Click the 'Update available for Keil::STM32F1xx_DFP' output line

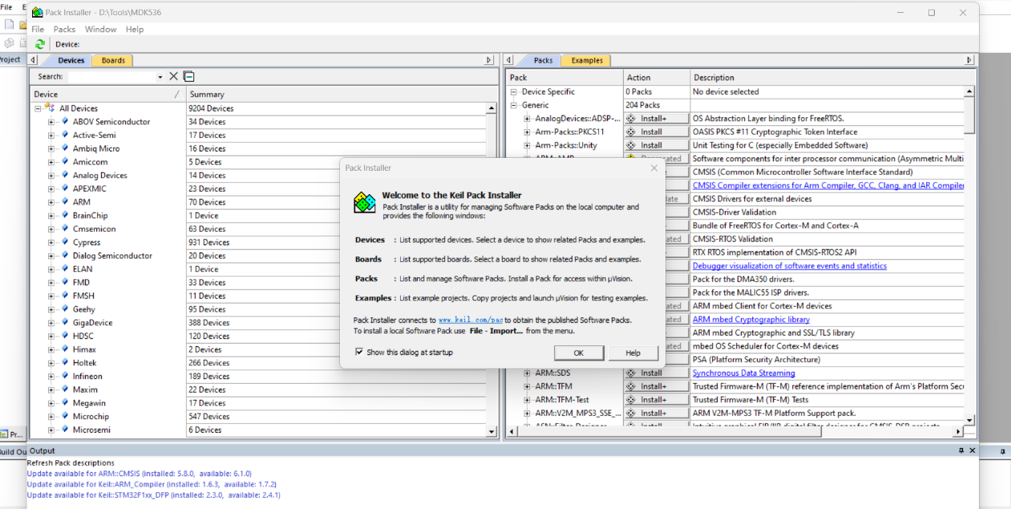[153, 495]
